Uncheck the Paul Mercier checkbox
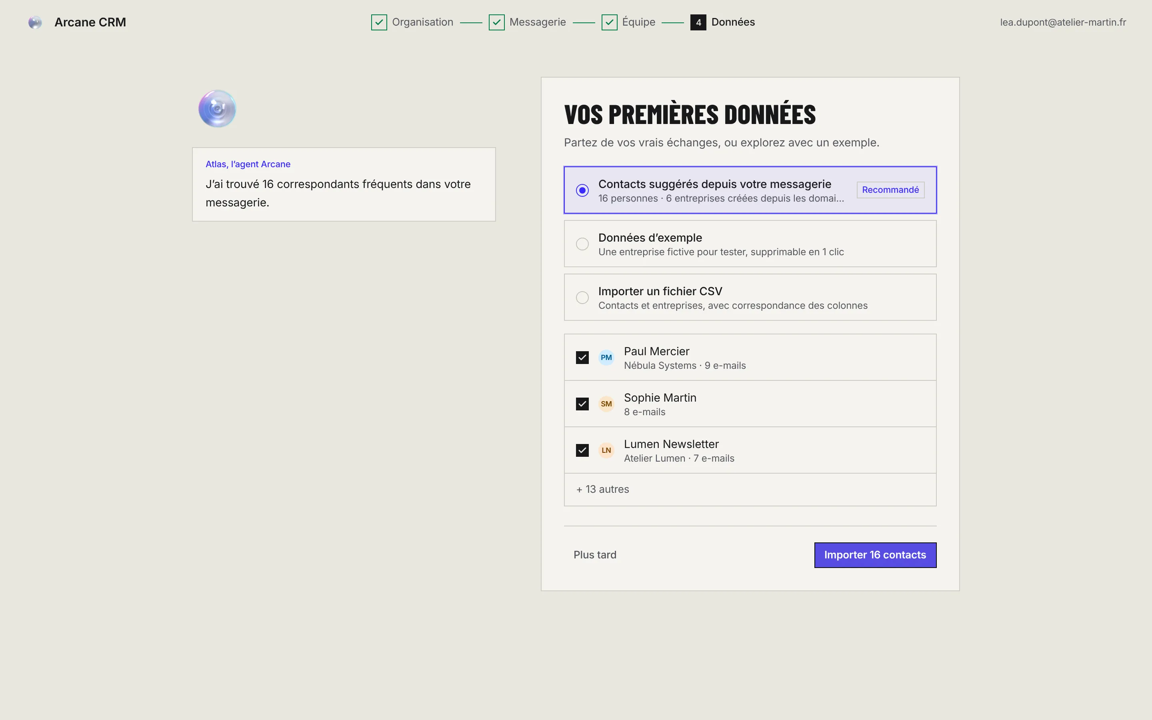Viewport: 1152px width, 720px height. tap(582, 358)
